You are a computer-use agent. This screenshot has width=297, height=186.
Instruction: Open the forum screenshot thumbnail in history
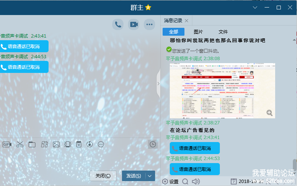click(222, 91)
